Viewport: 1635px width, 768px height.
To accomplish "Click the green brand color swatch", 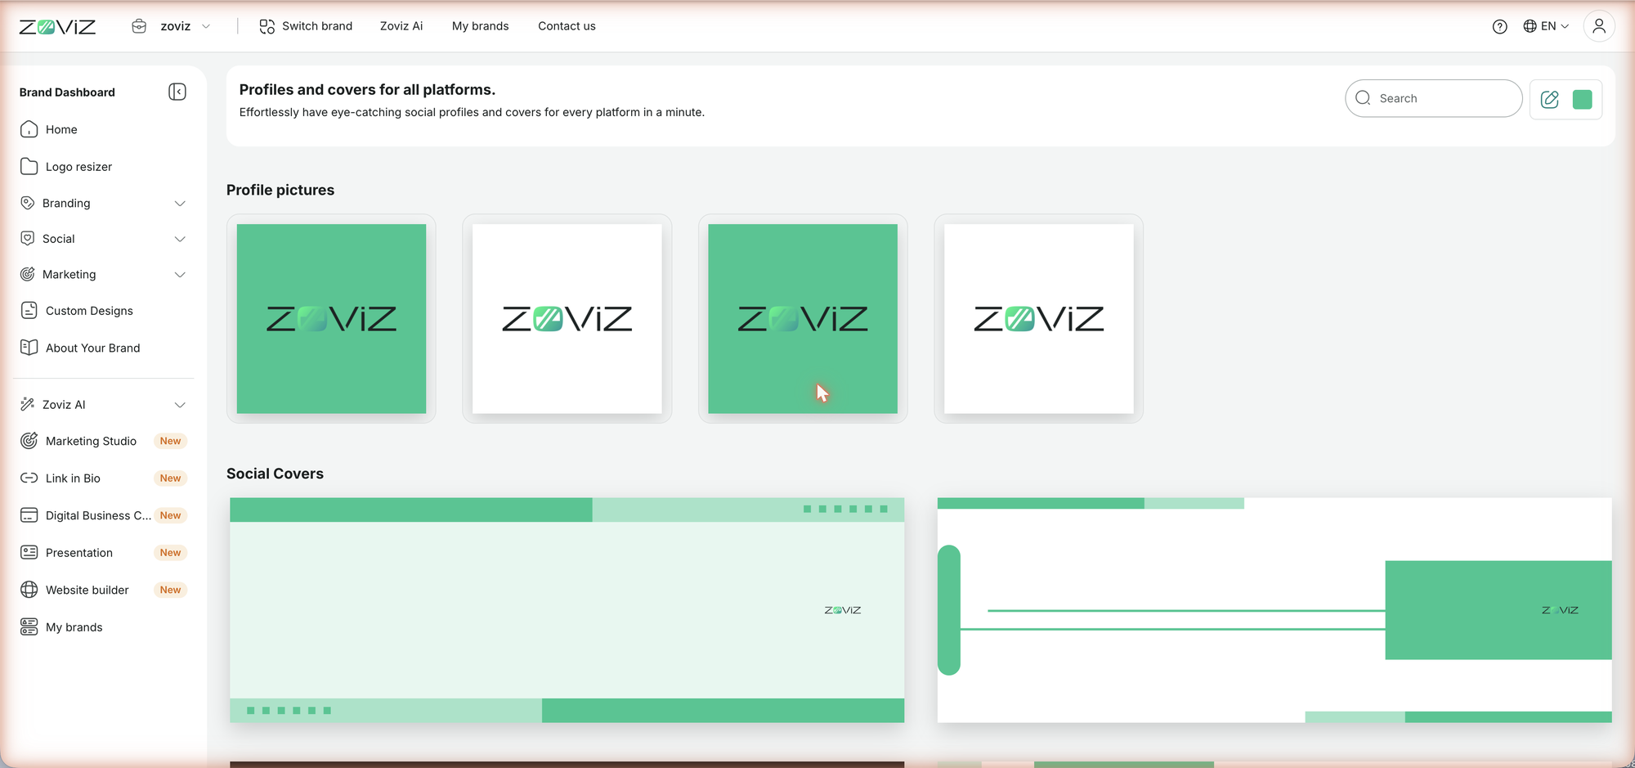I will point(1583,100).
